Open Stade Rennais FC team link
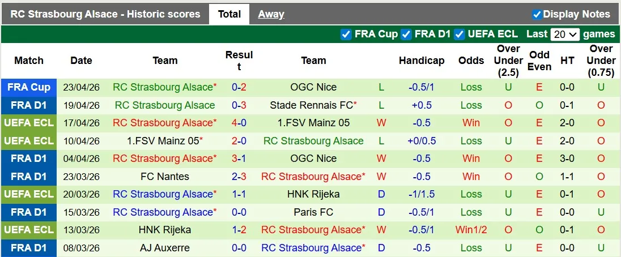Image resolution: width=621 pixels, height=257 pixels. click(x=311, y=105)
